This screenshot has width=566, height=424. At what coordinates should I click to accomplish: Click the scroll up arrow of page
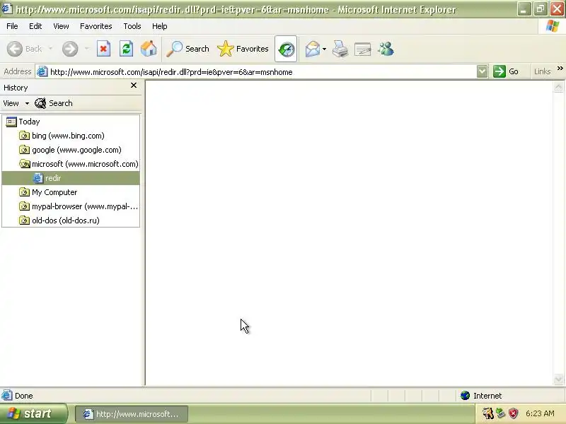pos(558,86)
